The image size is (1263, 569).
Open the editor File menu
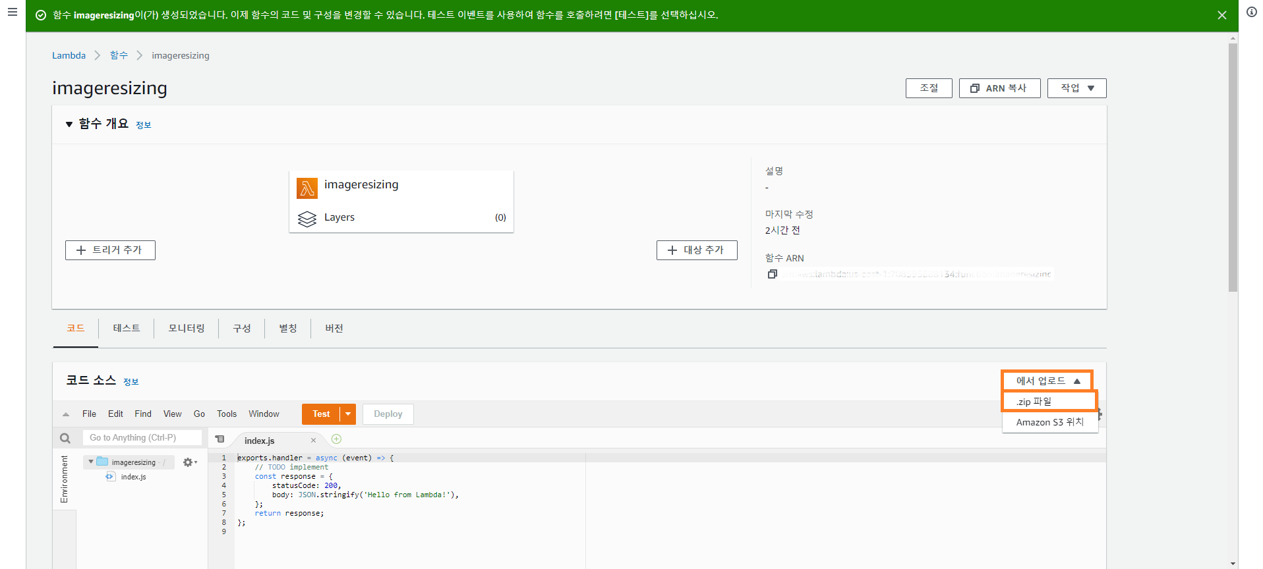89,414
